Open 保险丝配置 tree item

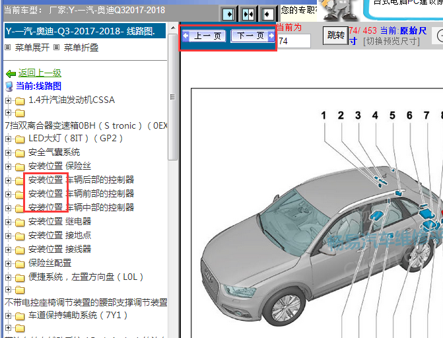coord(50,263)
